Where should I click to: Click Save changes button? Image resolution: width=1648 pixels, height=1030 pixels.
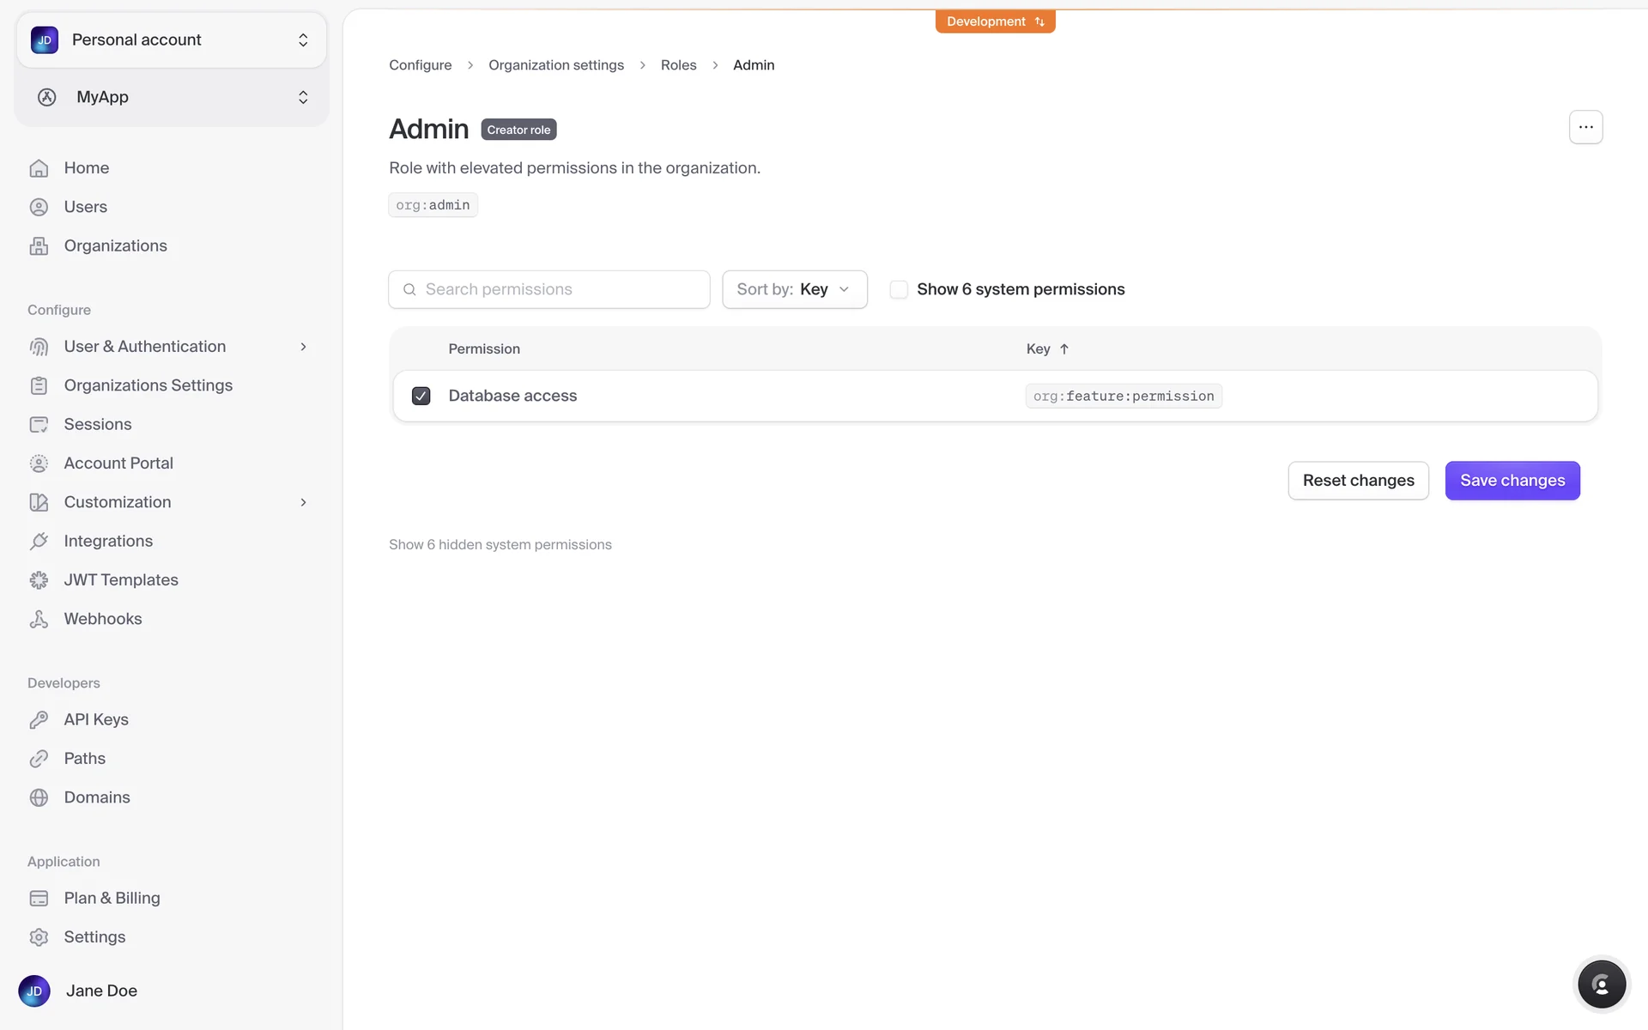pos(1512,481)
